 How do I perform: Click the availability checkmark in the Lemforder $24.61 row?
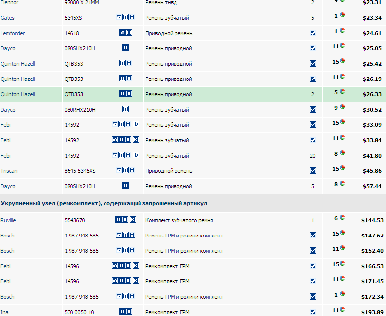[x=313, y=33]
